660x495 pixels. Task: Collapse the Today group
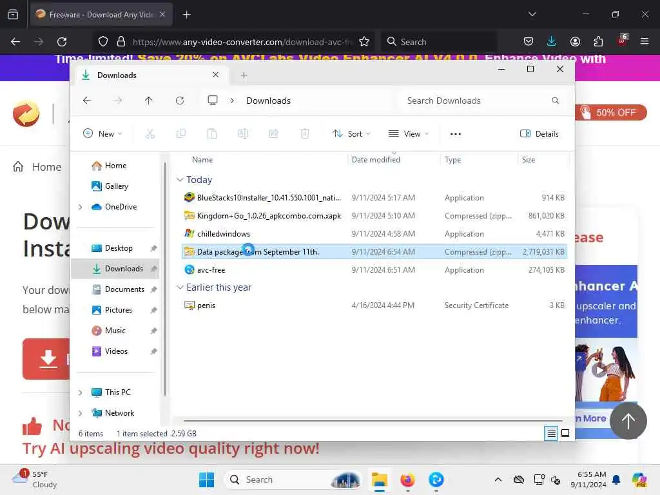pyautogui.click(x=180, y=180)
